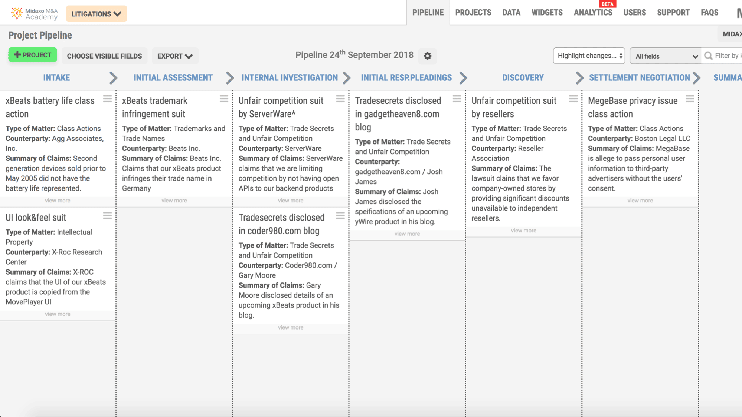View more of gadgetheaven8.com blog card
The height and width of the screenshot is (417, 742).
(x=407, y=234)
